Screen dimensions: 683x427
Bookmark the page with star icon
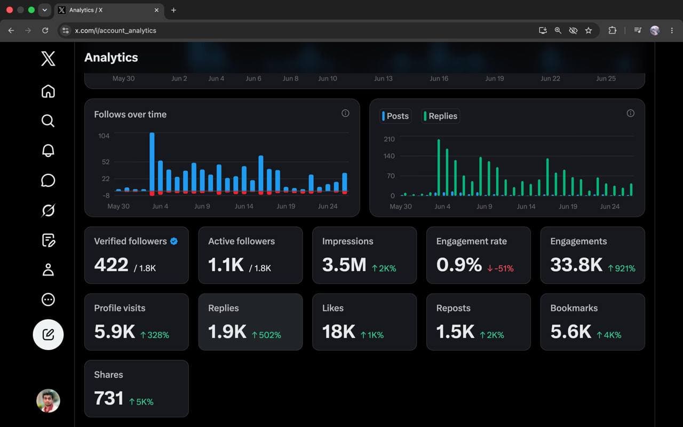tap(589, 30)
